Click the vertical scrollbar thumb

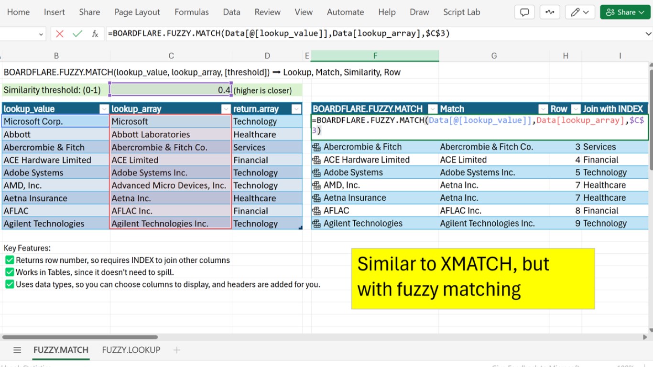650,119
